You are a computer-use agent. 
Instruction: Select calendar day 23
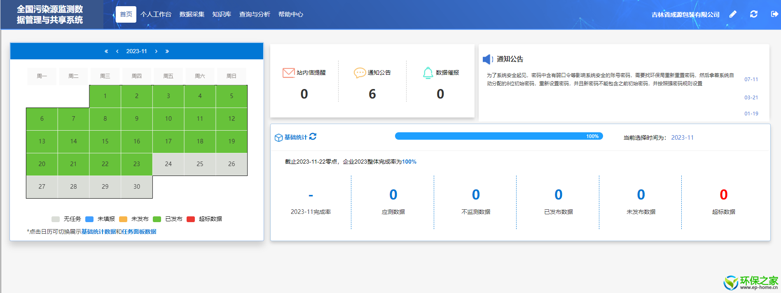point(137,164)
